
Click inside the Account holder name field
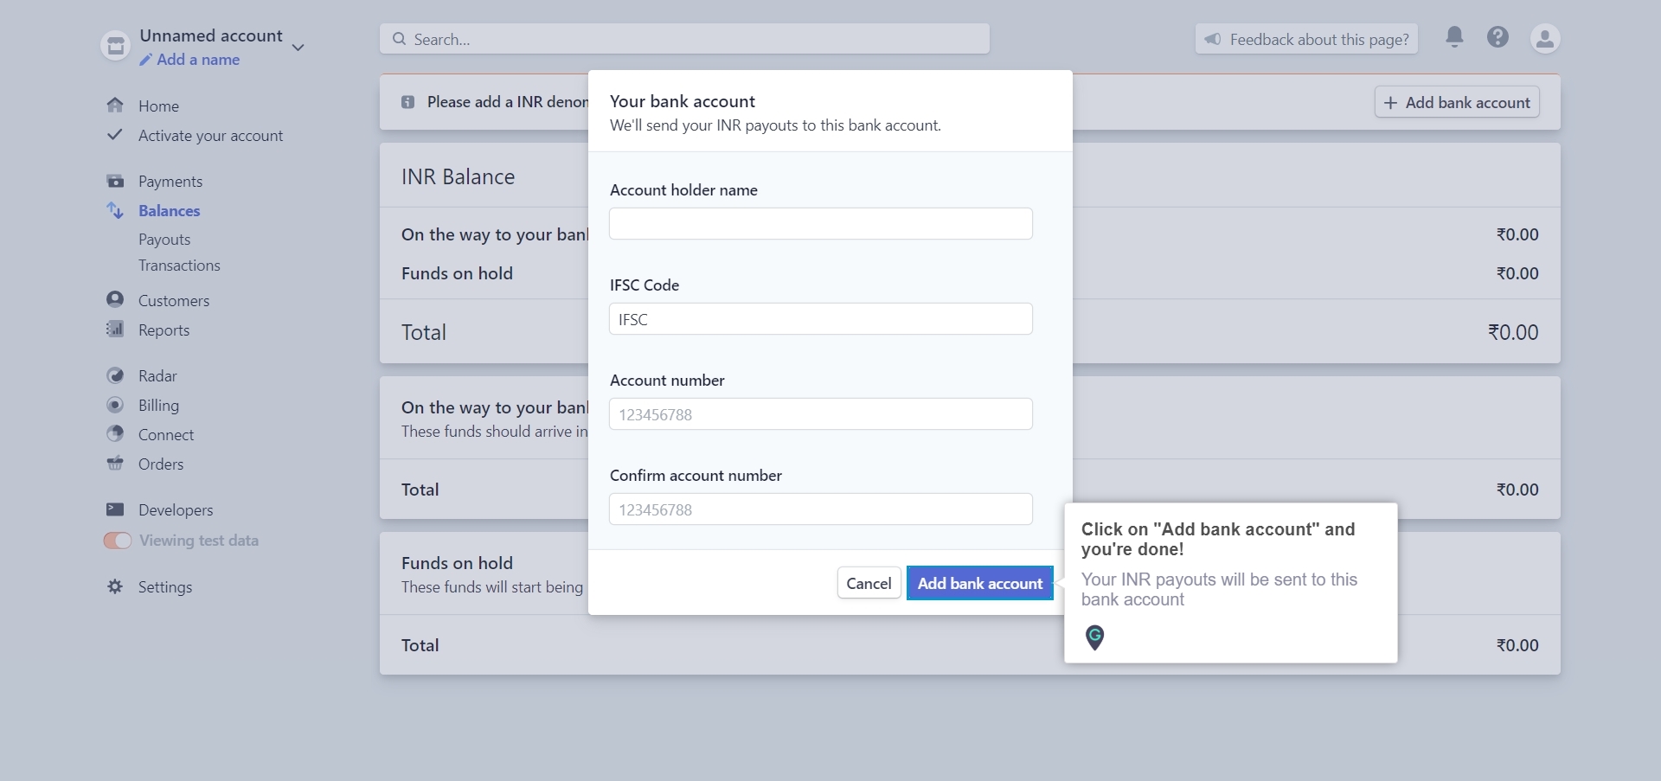point(820,223)
